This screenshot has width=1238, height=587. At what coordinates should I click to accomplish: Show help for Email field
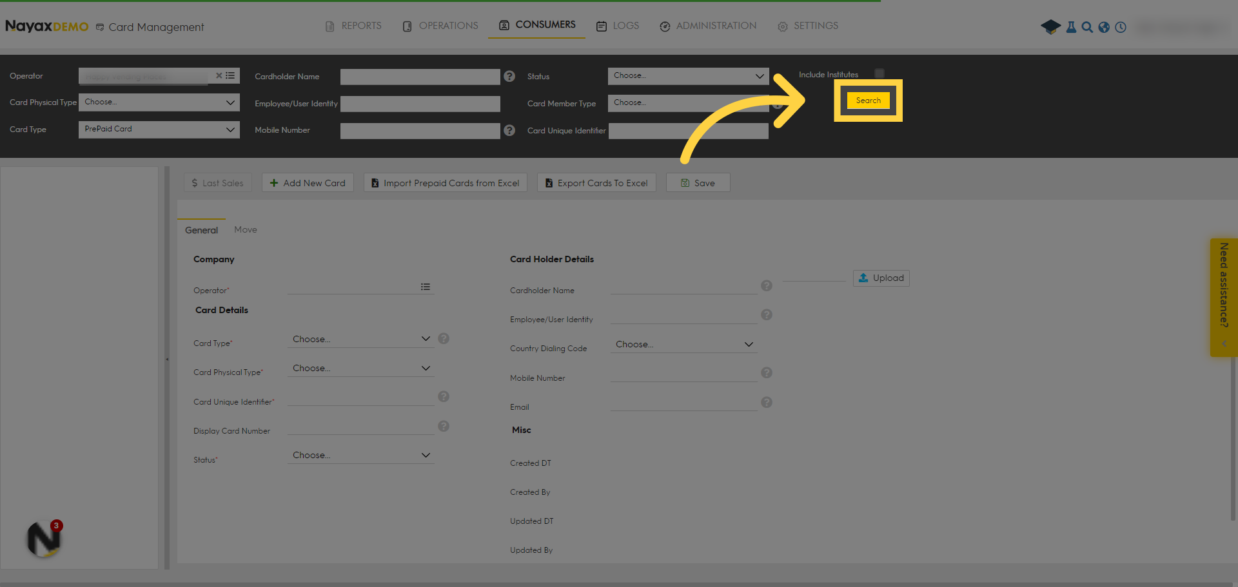click(x=767, y=402)
